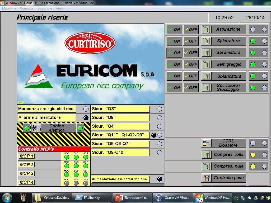Turn ON Sel. colore / Stoccaggio
Screen dimensions: 271x203
coord(174,87)
